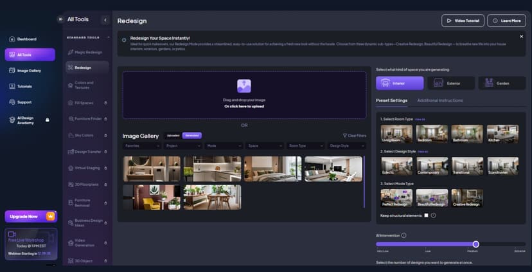532x272 pixels.
Task: Open the 2D Floorplans tool
Action: [87, 185]
